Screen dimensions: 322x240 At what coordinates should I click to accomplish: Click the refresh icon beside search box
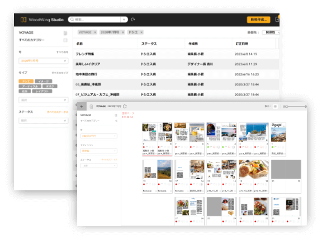point(133,20)
